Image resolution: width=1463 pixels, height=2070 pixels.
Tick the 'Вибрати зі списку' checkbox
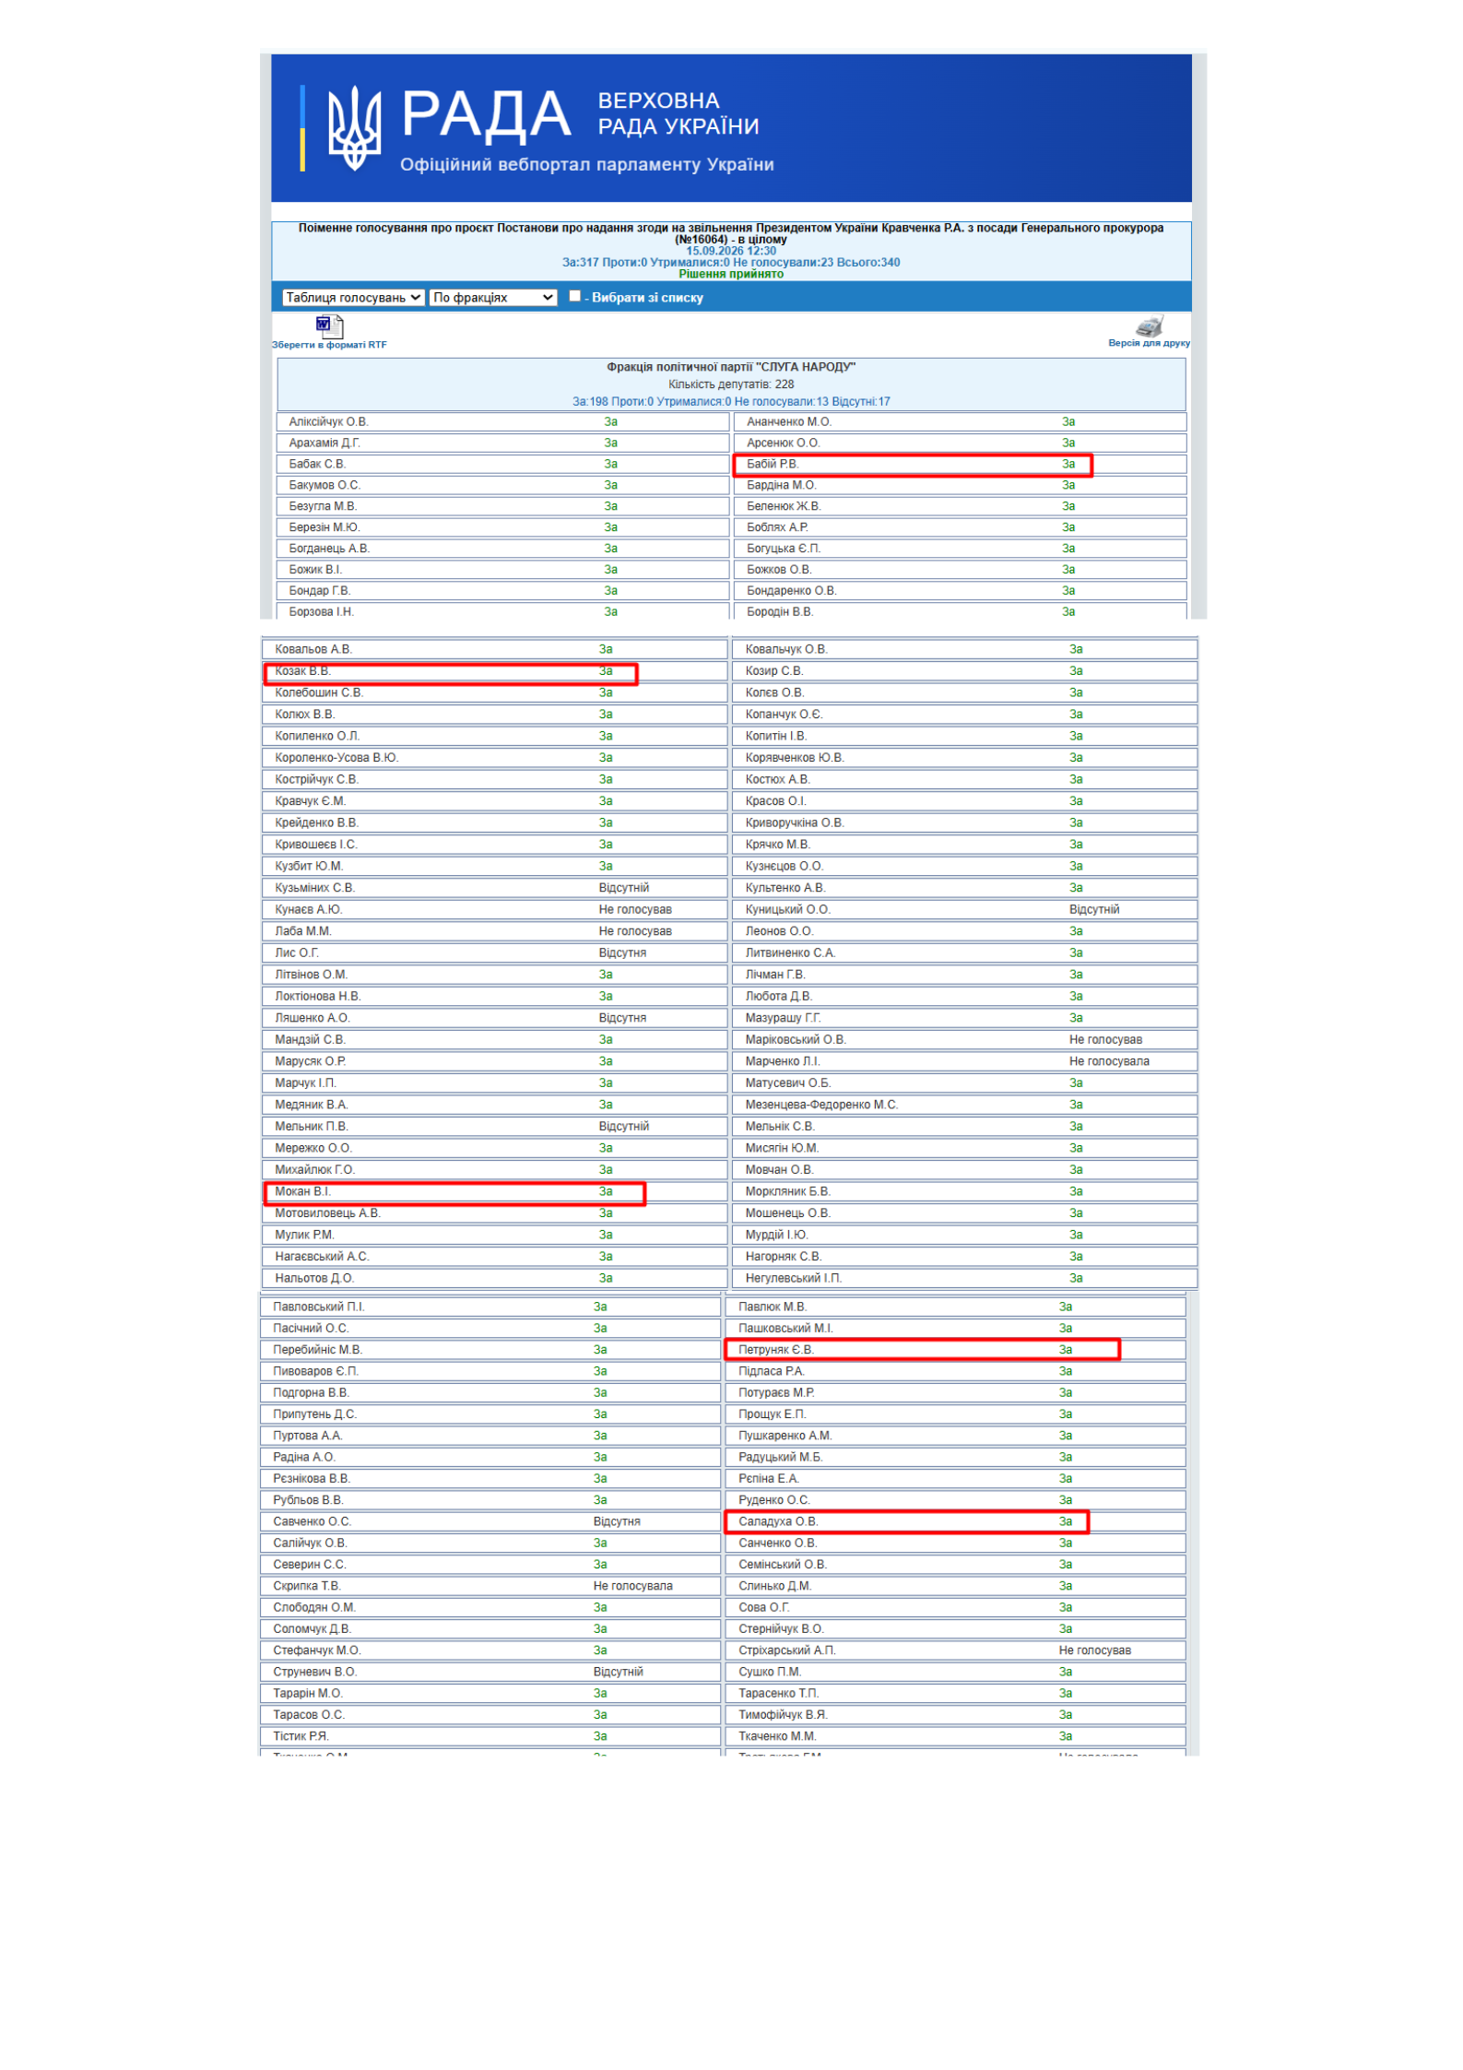click(575, 296)
